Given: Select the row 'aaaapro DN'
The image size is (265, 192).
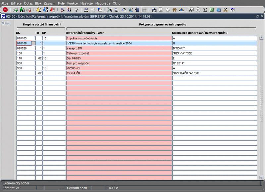Looking at the screenshot, I should click(119, 48).
